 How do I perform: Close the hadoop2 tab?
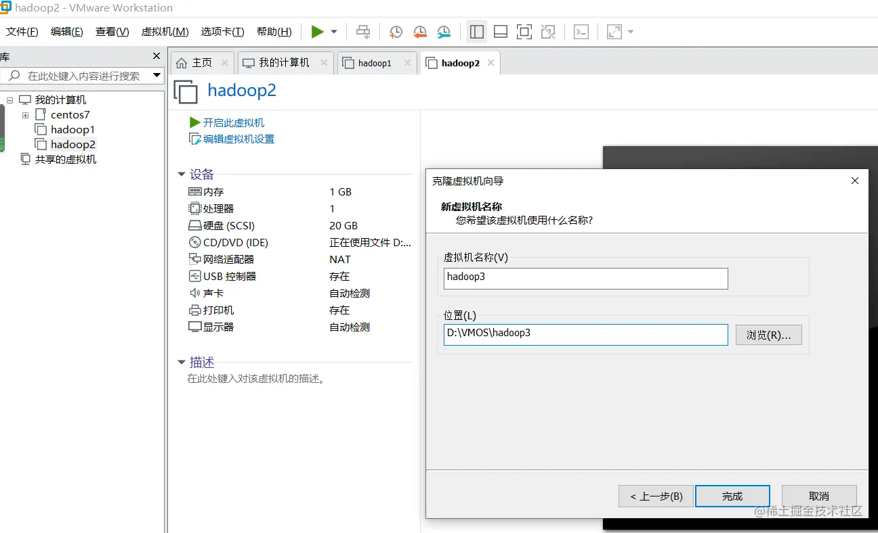point(490,63)
